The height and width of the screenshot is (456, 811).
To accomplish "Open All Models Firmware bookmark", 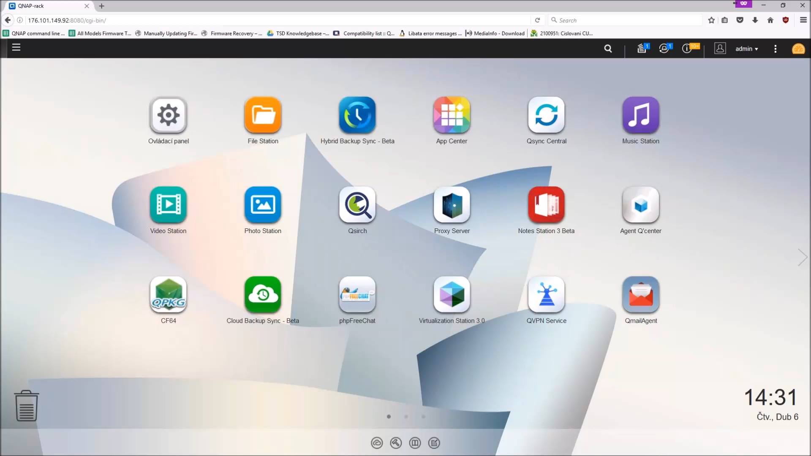I will pyautogui.click(x=100, y=33).
